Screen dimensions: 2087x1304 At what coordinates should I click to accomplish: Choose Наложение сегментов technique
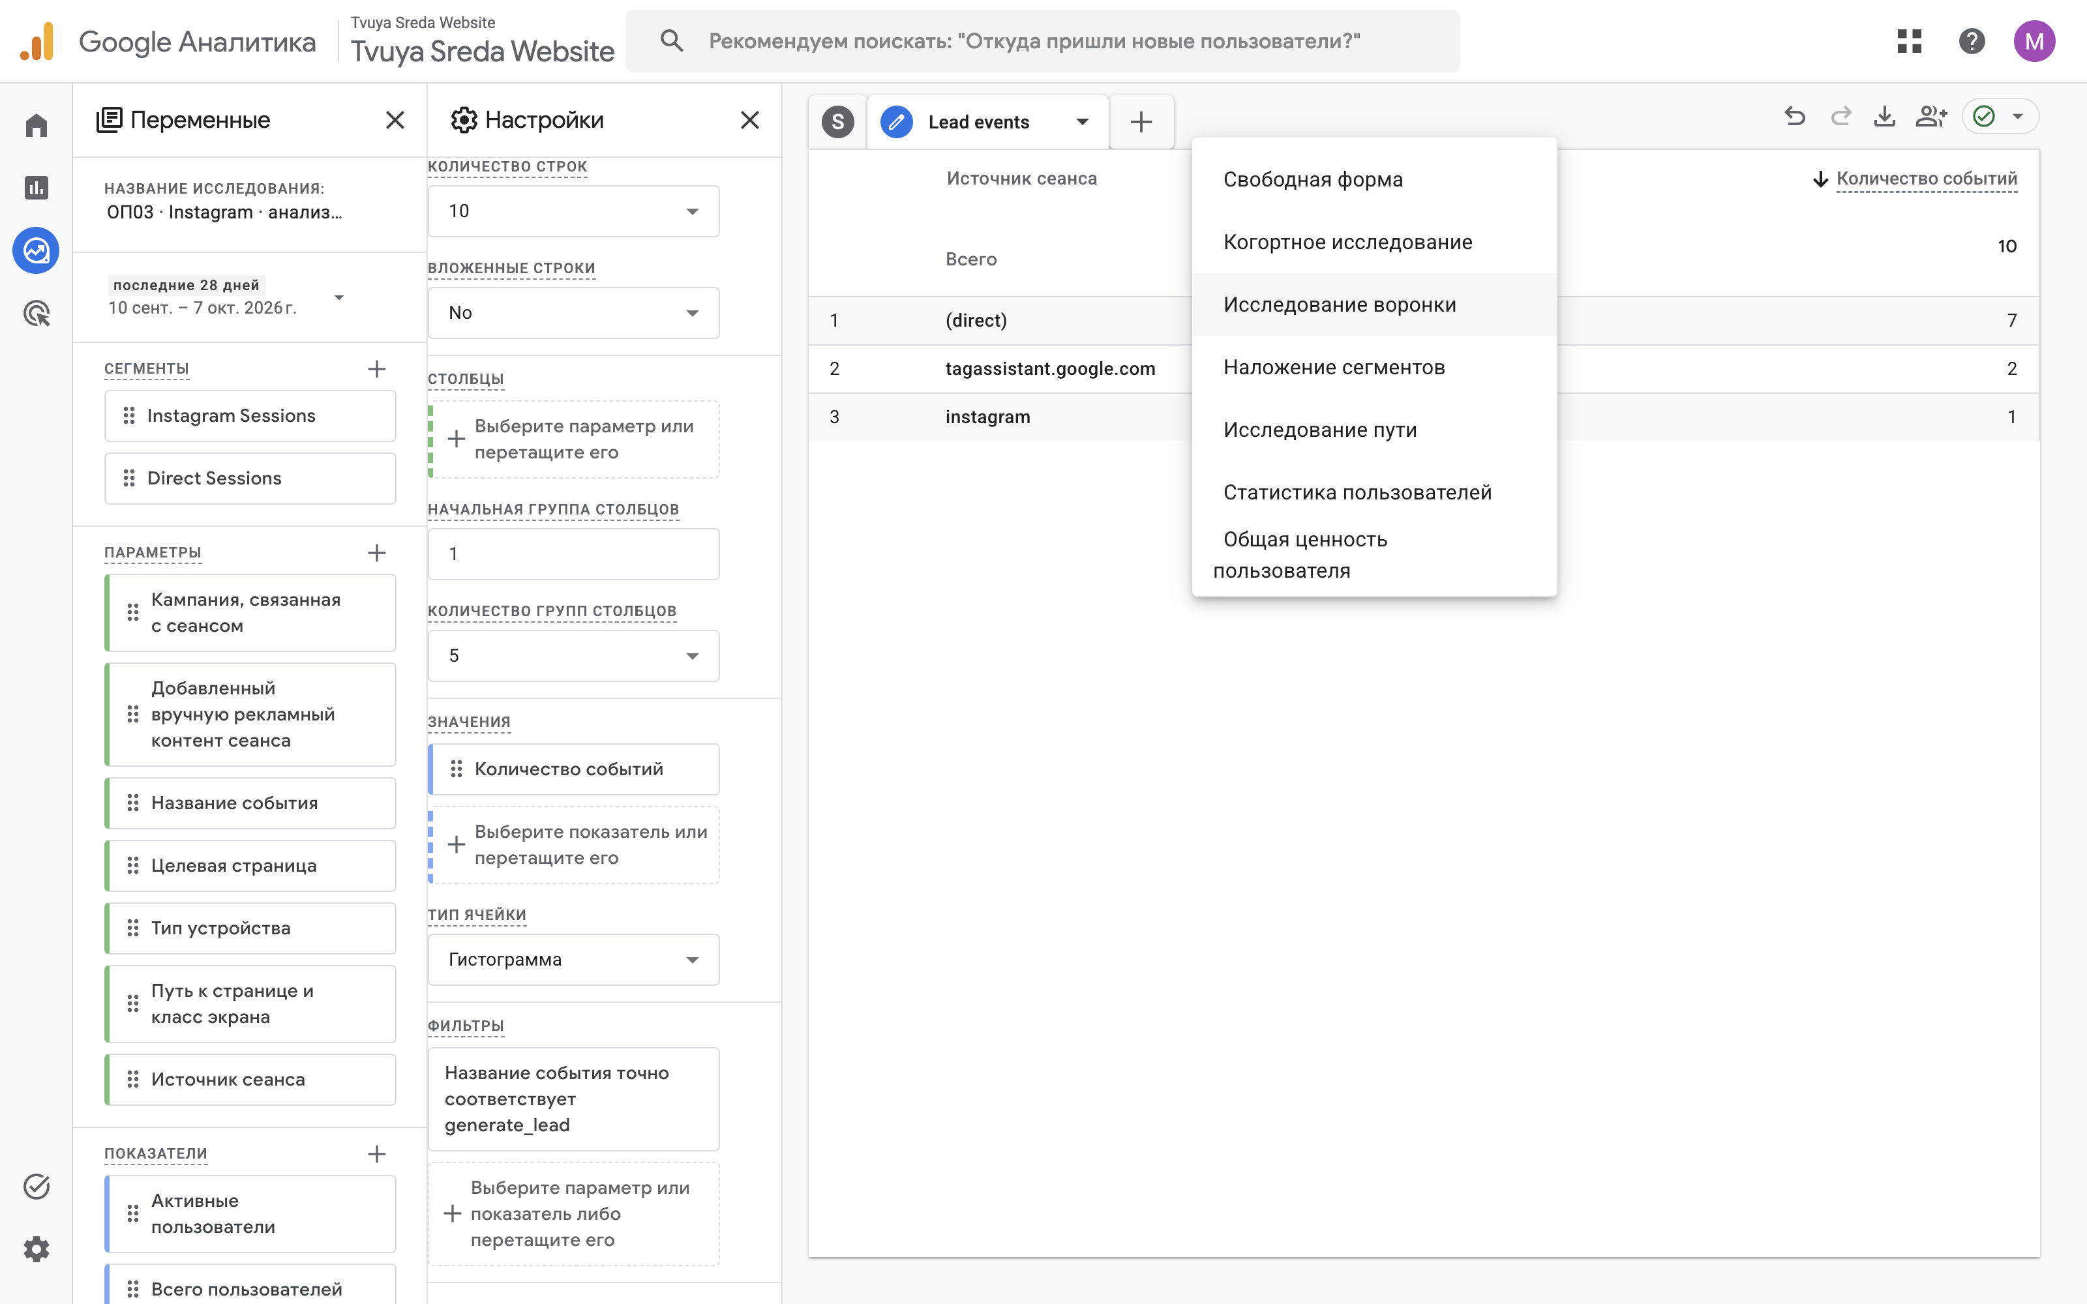(1374, 367)
